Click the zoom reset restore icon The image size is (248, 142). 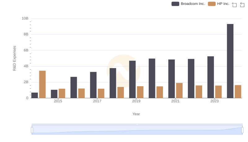point(242,5)
